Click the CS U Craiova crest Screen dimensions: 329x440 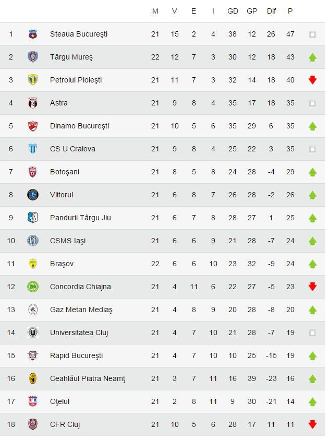(33, 149)
